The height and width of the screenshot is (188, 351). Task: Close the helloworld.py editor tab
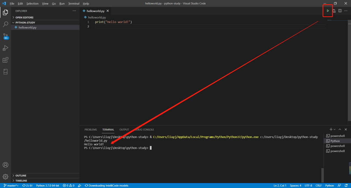click(108, 11)
